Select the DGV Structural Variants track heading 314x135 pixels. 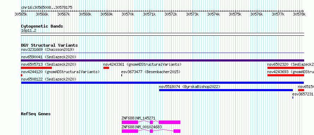click(49, 45)
